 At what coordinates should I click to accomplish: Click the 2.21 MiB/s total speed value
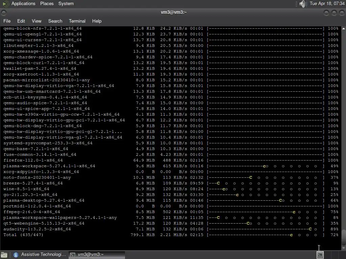[x=173, y=235]
